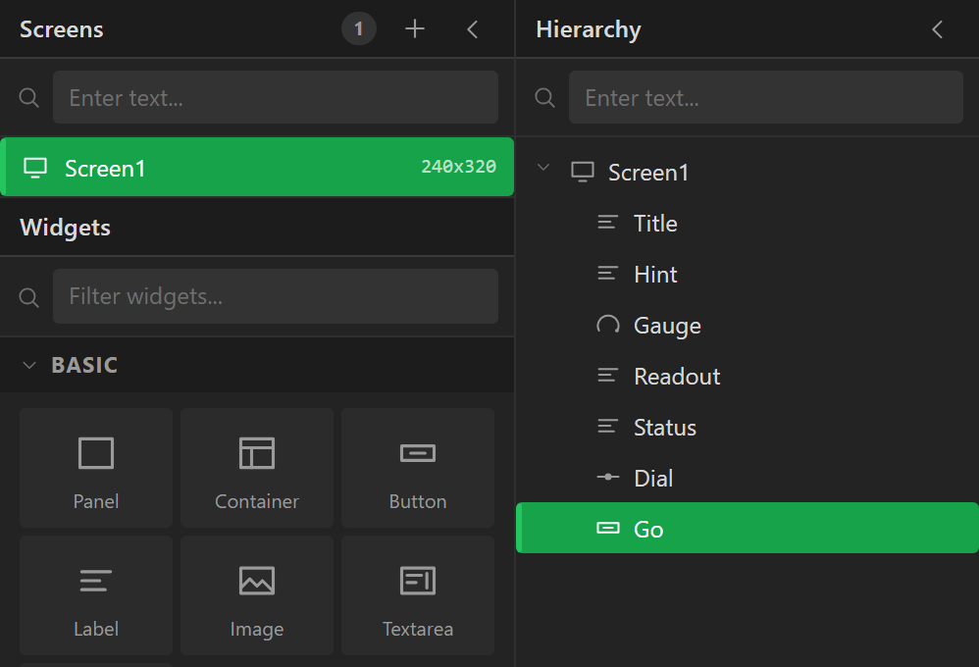Image resolution: width=979 pixels, height=667 pixels.
Task: Click the monitor icon beside Screen1 in Hierarchy
Action: coord(583,172)
